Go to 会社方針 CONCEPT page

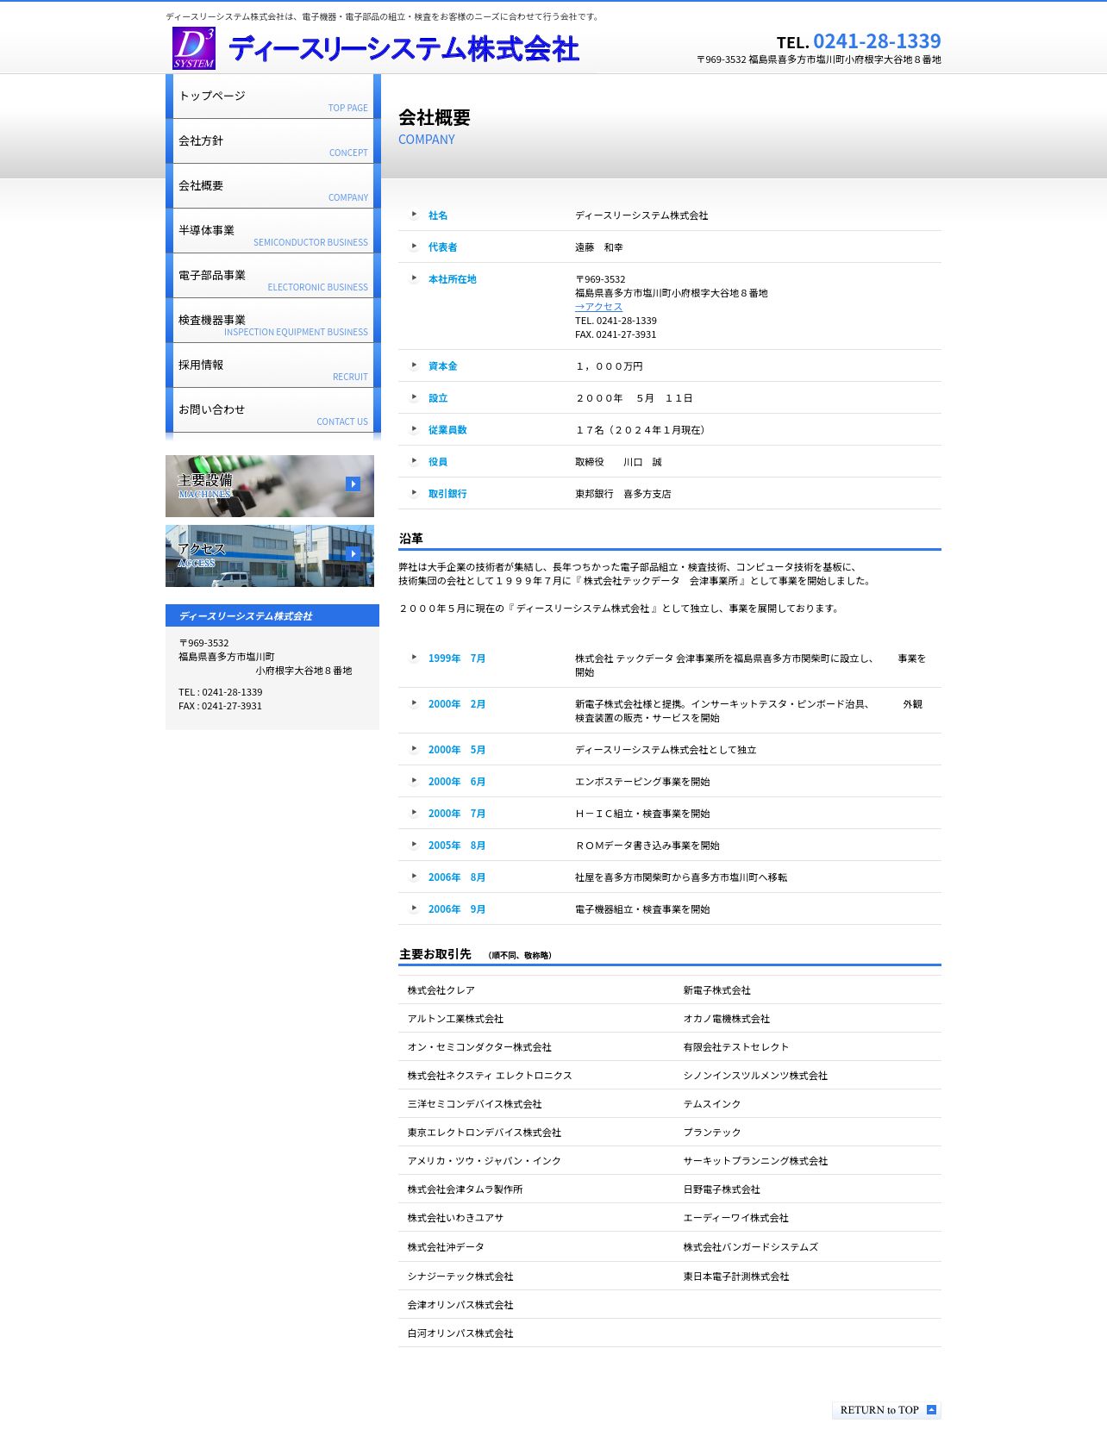click(x=273, y=141)
